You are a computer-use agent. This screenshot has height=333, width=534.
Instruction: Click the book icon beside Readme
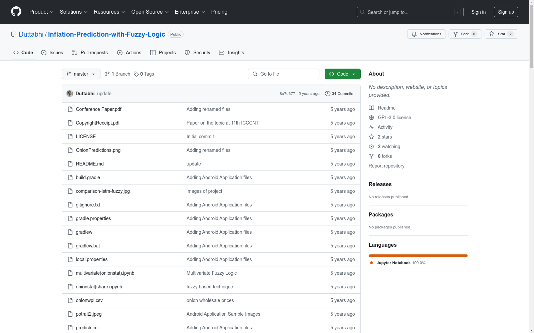[371, 108]
